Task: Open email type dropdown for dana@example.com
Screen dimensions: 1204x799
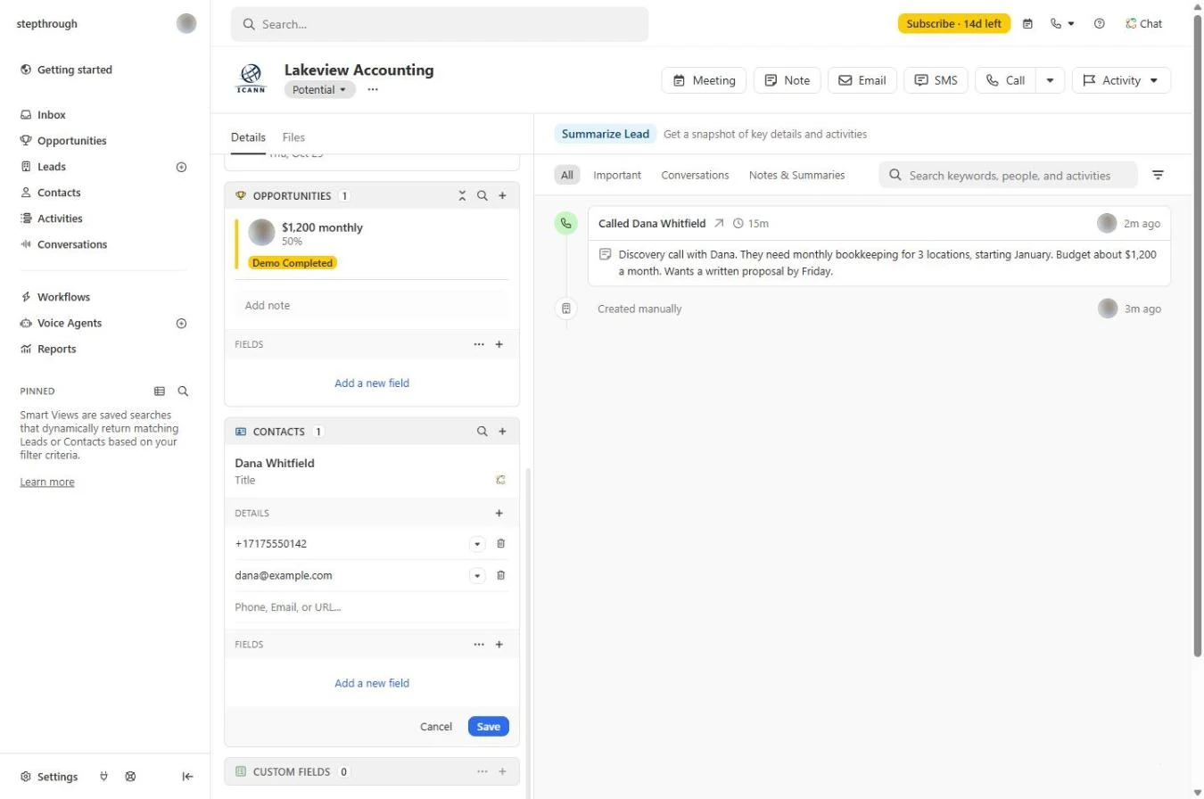Action: pos(477,576)
